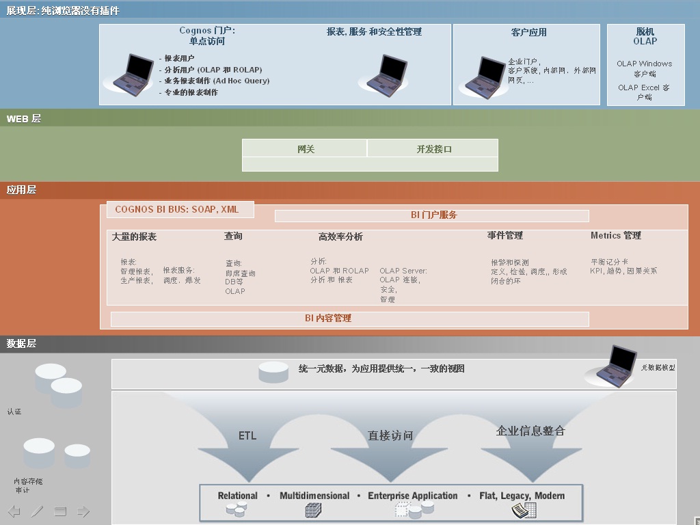Click the ETL arrow label
This screenshot has height=525, width=700.
click(x=247, y=435)
